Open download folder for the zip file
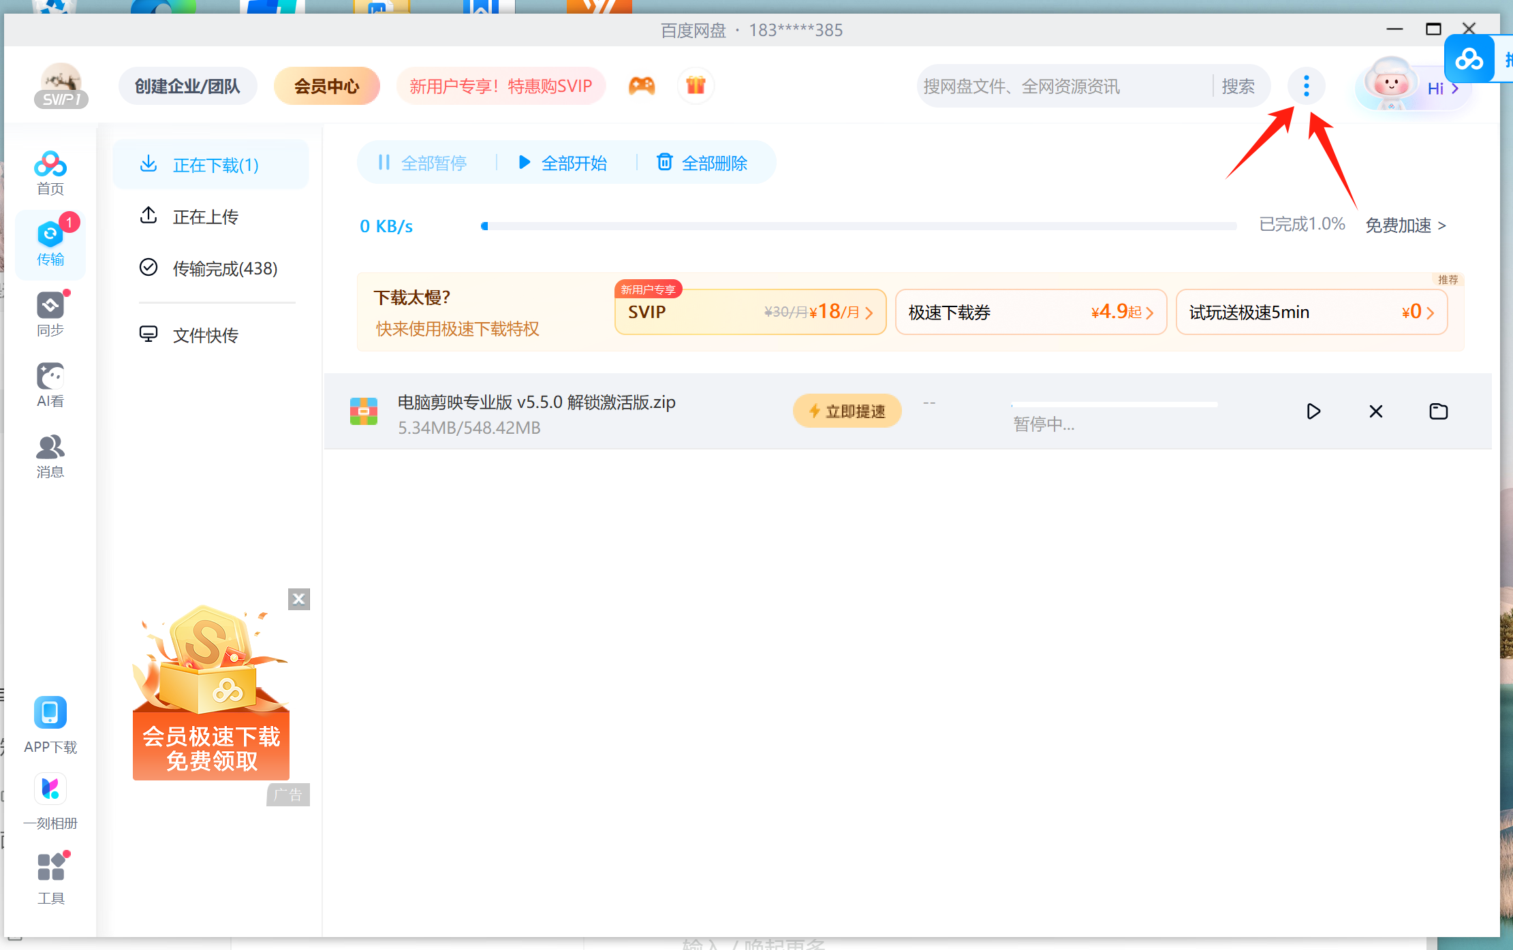Image resolution: width=1513 pixels, height=950 pixels. (1438, 411)
